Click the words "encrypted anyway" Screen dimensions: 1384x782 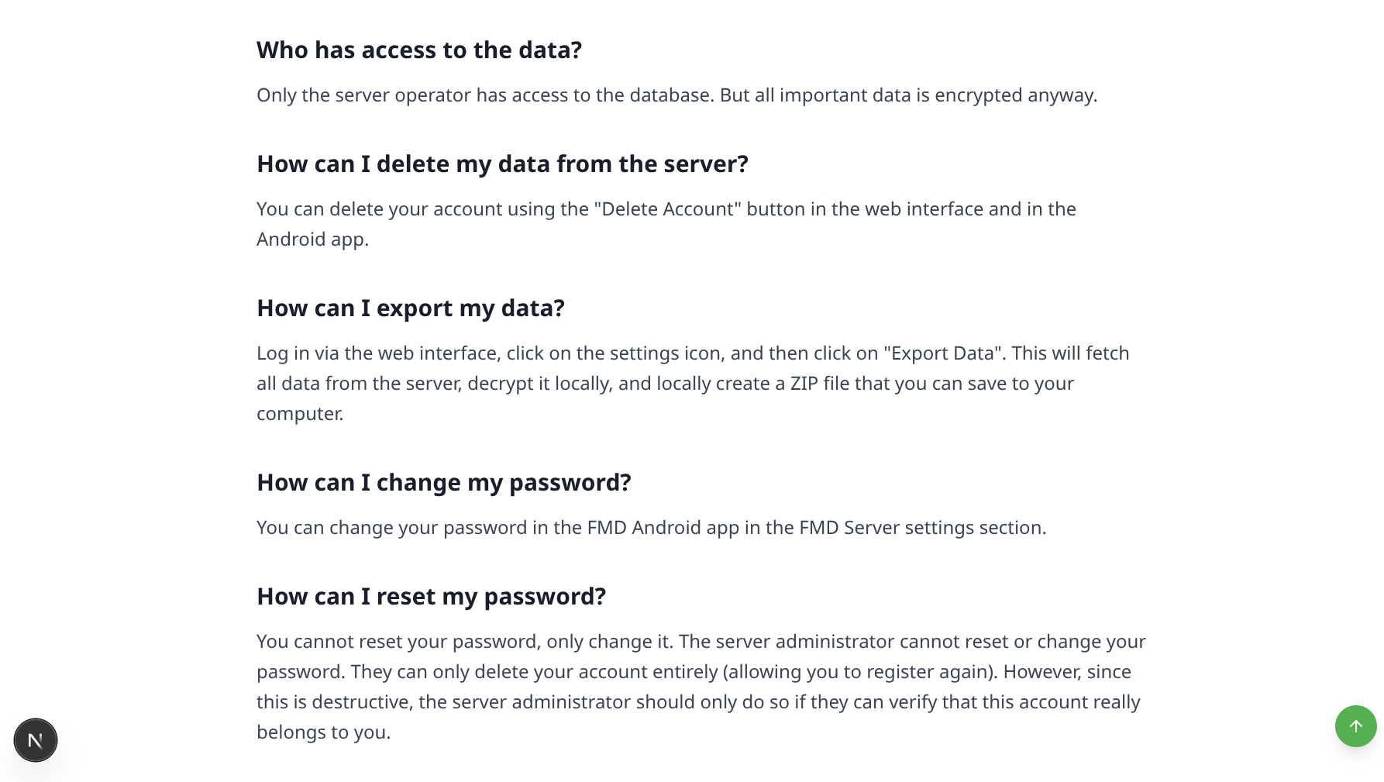[1024, 95]
